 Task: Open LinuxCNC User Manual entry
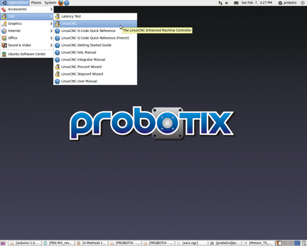click(95, 81)
